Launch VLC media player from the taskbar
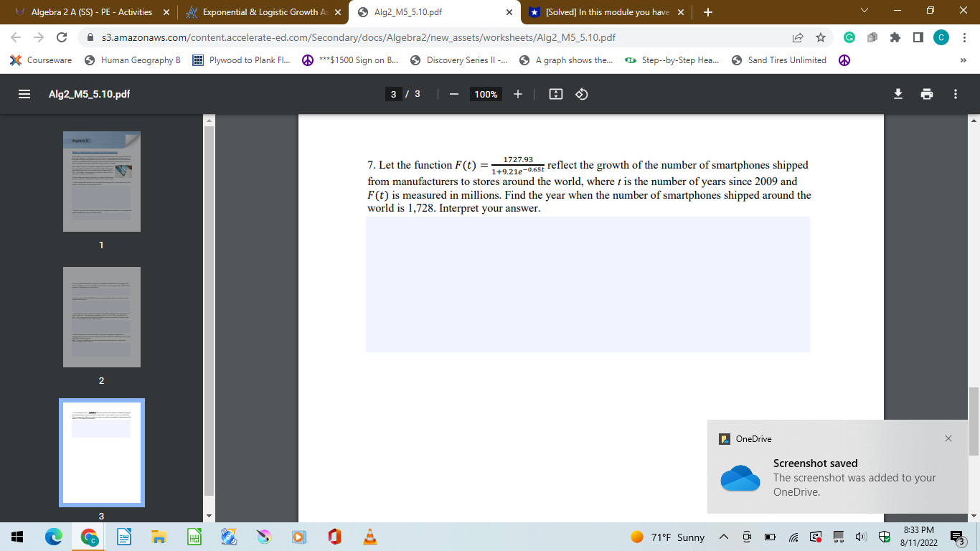The width and height of the screenshot is (980, 551). (x=370, y=537)
